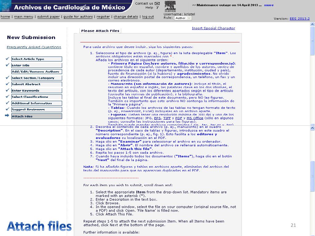Screen dimensions: 315x236
Task: Click the upper scrollbar up arrow
Action: tap(313, 24)
